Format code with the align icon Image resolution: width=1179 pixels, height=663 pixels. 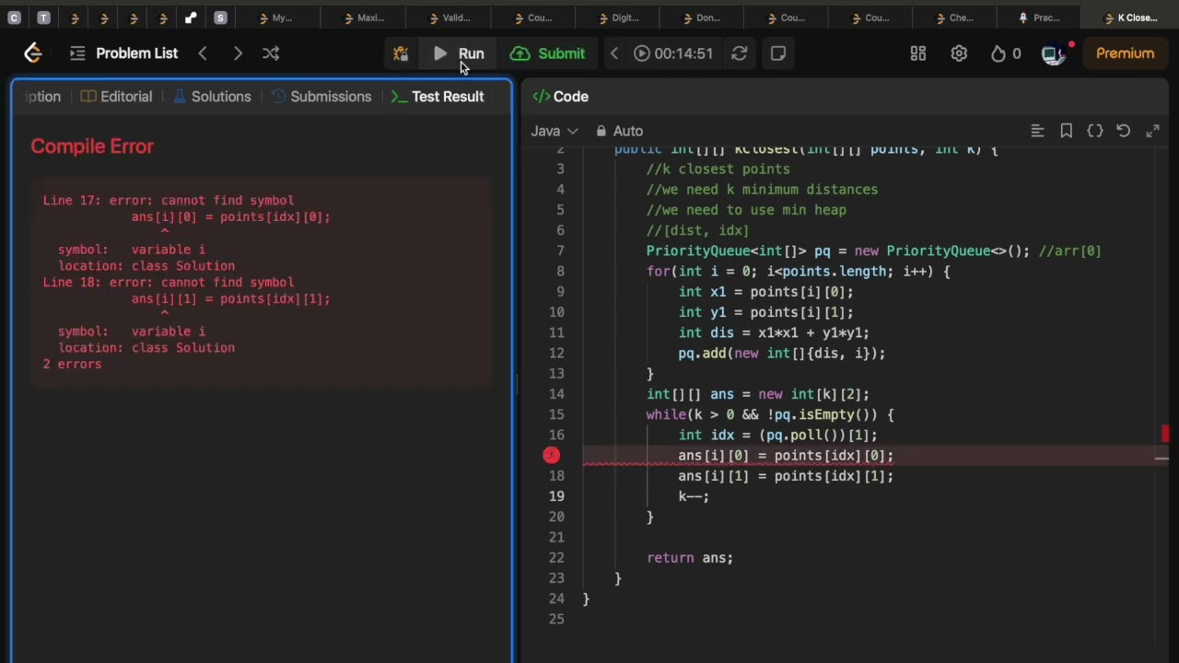click(1037, 131)
